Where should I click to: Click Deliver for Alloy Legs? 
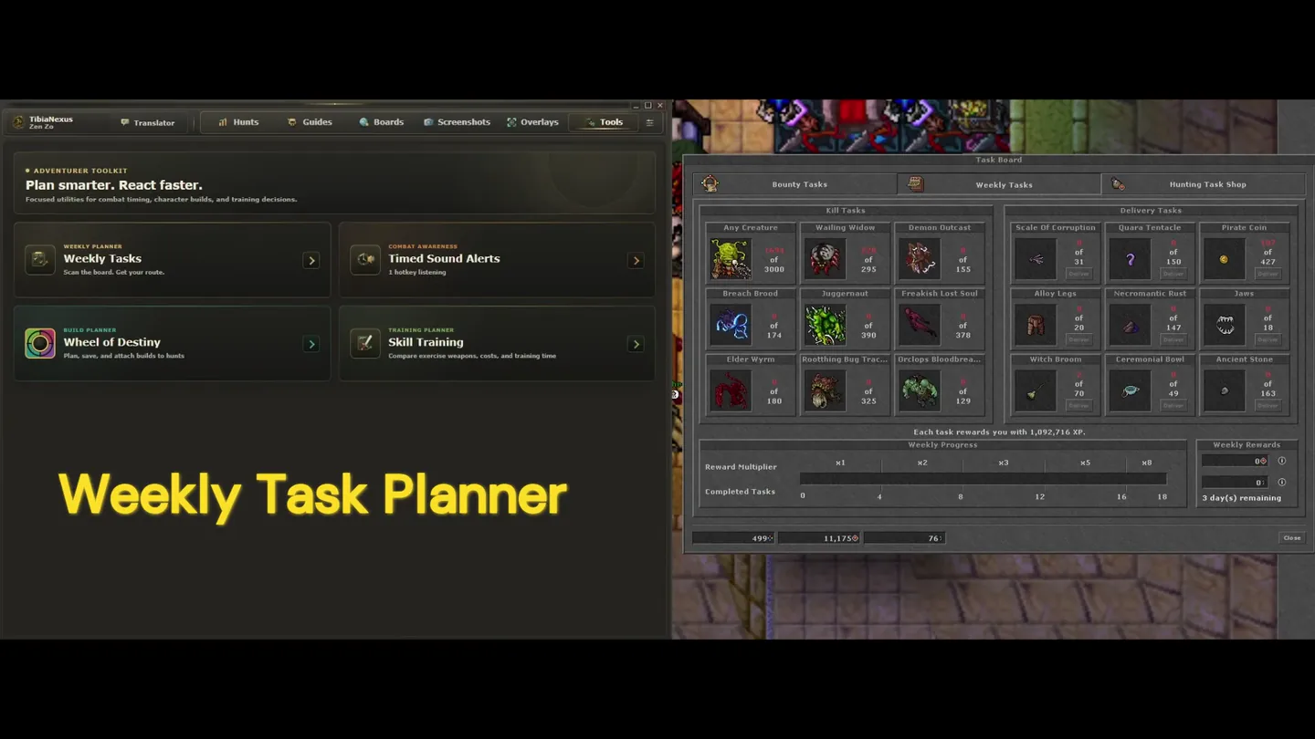[x=1079, y=339]
